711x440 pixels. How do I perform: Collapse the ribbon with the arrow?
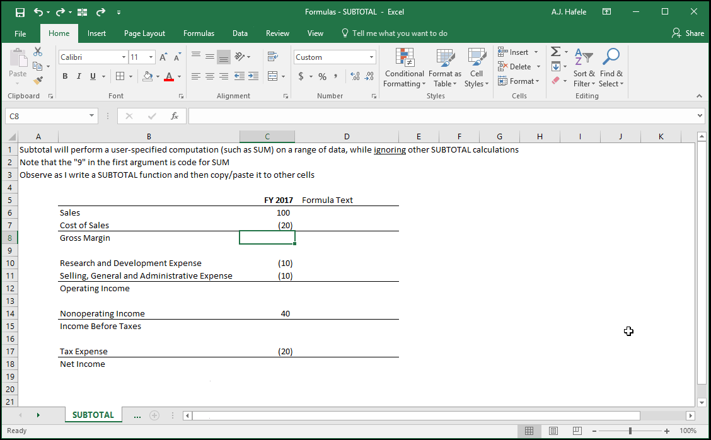tap(699, 96)
